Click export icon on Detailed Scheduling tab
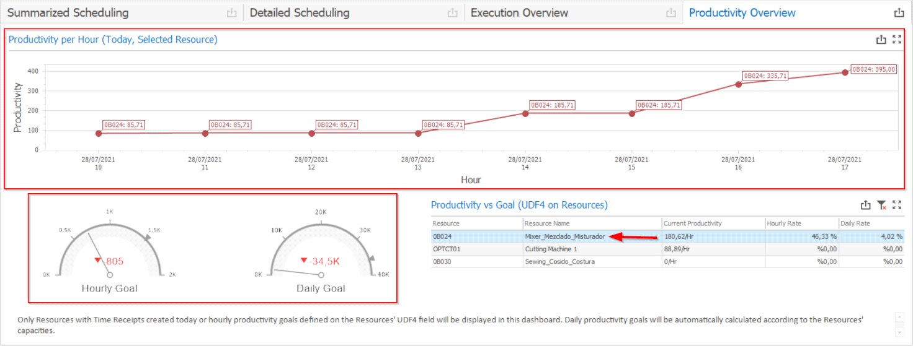The height and width of the screenshot is (346, 913). [x=453, y=13]
